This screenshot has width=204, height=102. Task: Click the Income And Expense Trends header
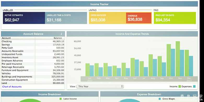tap(132, 34)
